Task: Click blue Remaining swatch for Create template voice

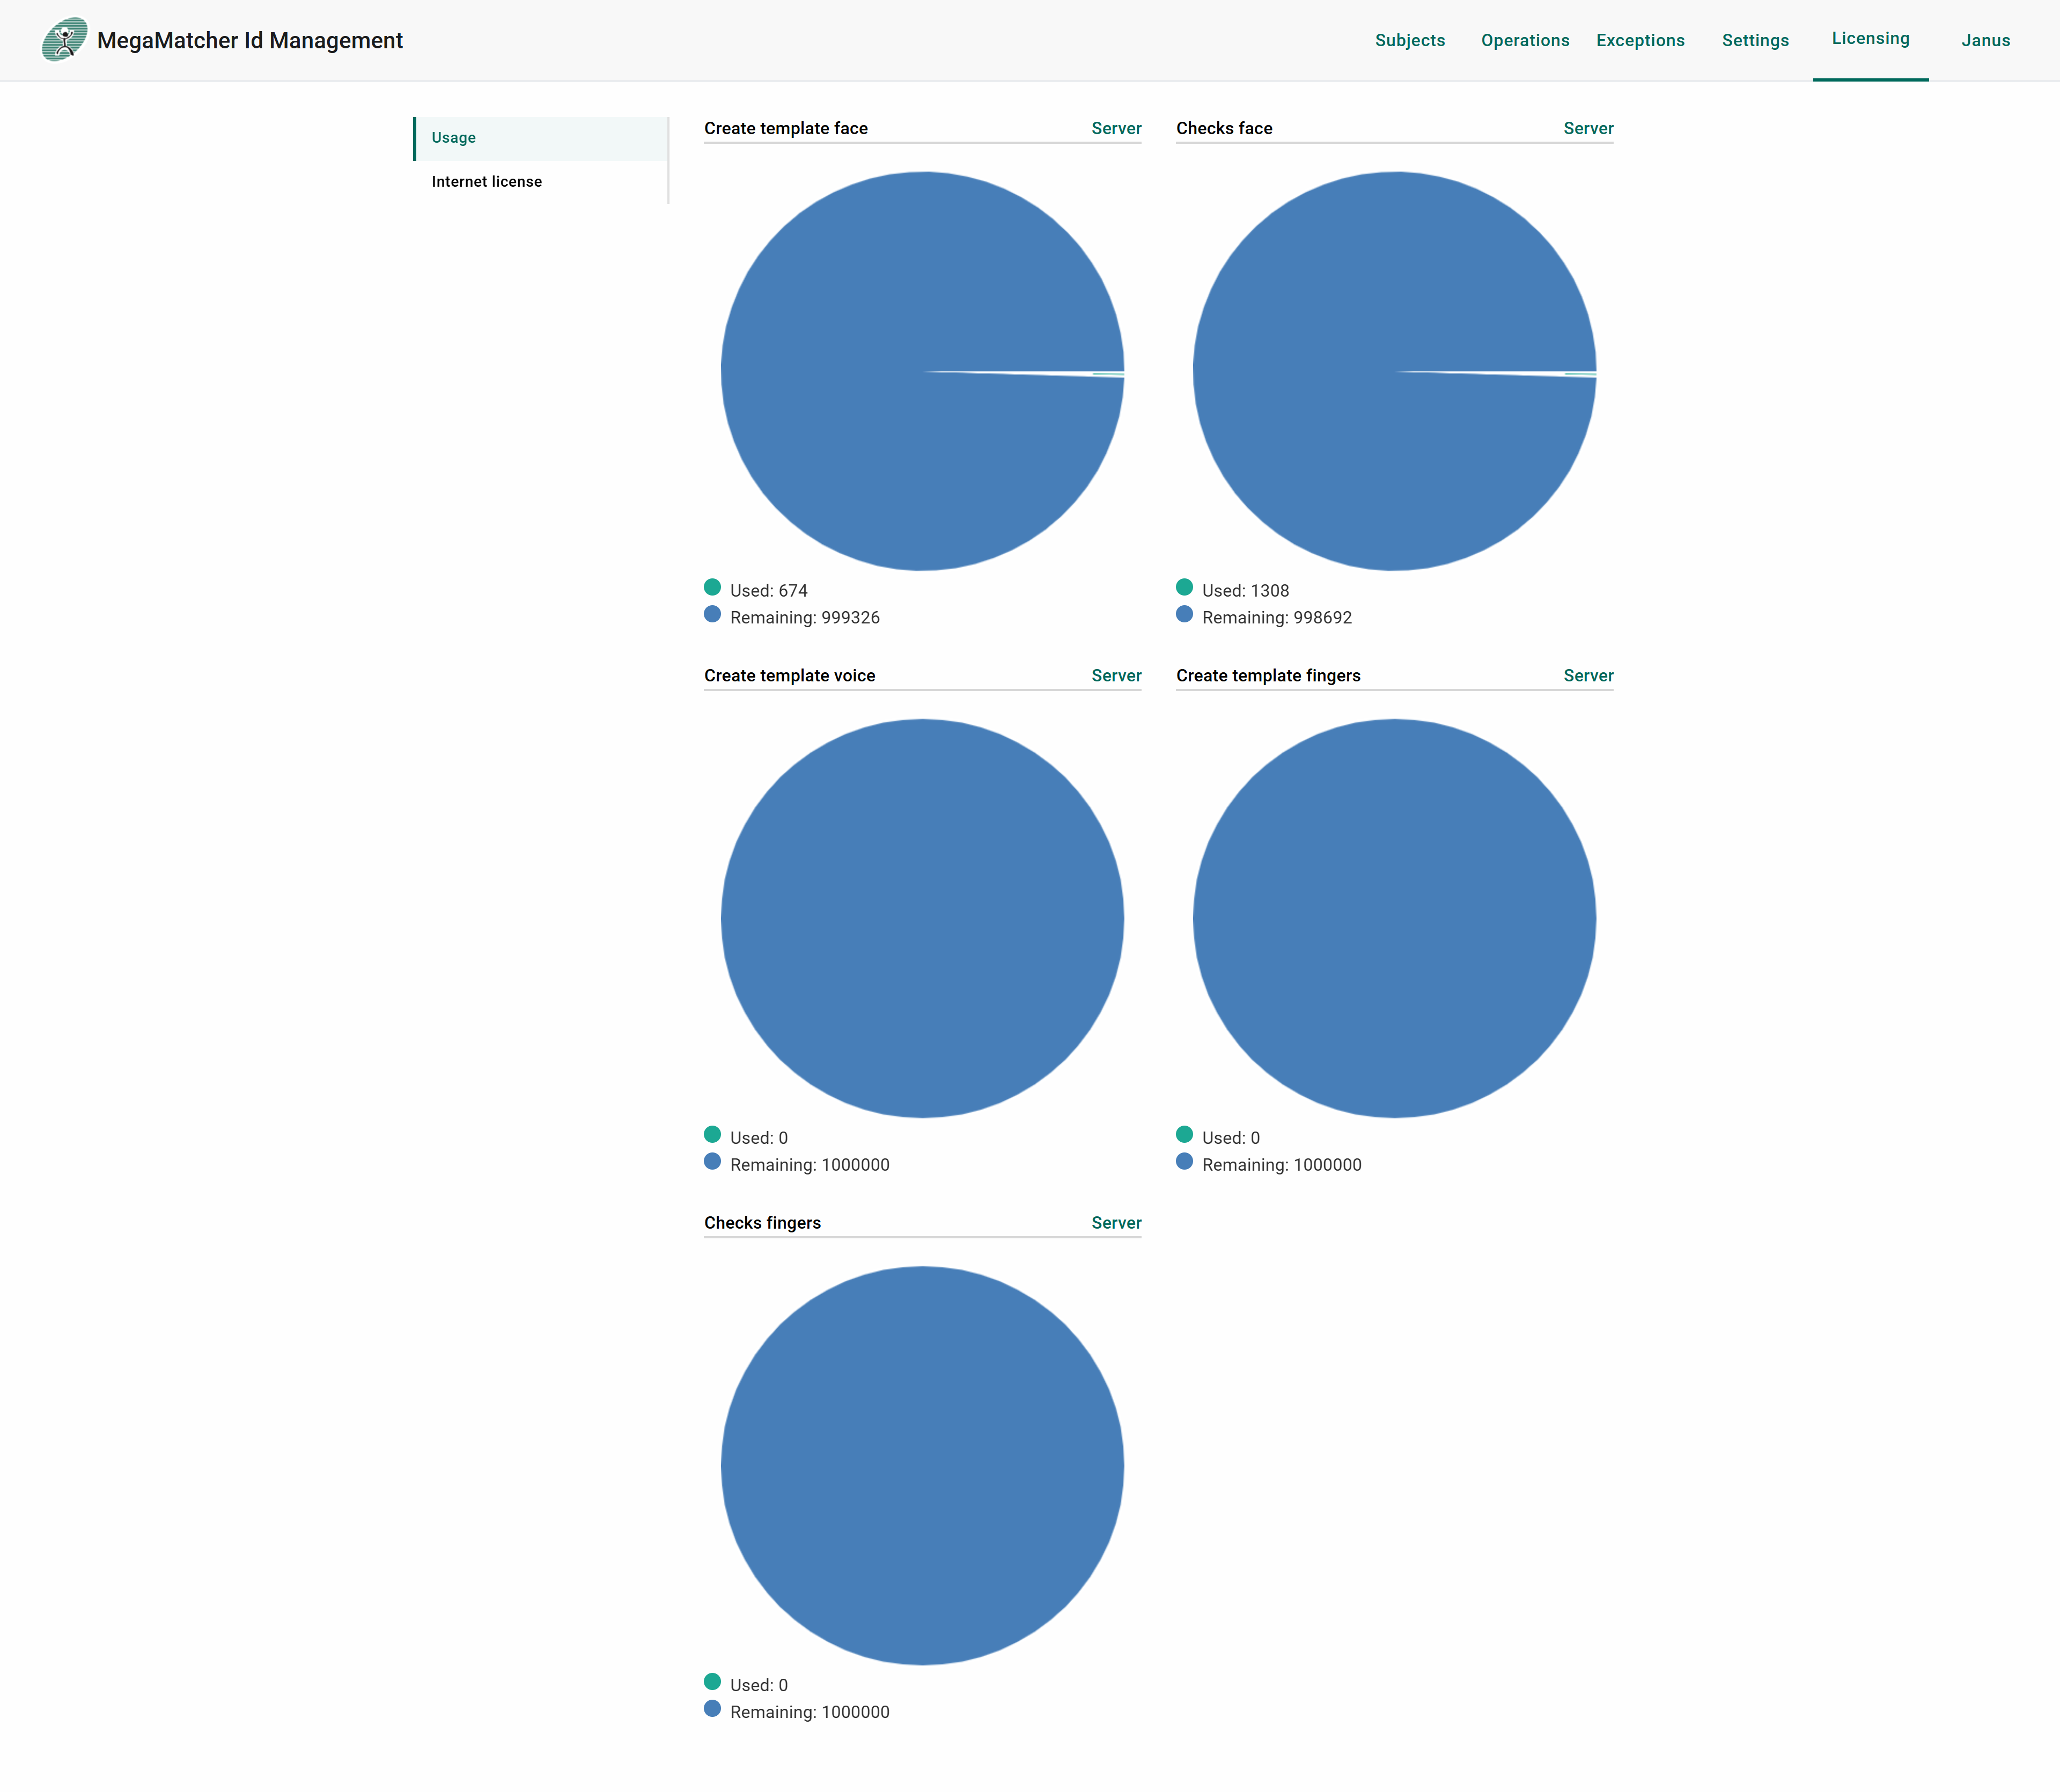Action: tap(712, 1161)
